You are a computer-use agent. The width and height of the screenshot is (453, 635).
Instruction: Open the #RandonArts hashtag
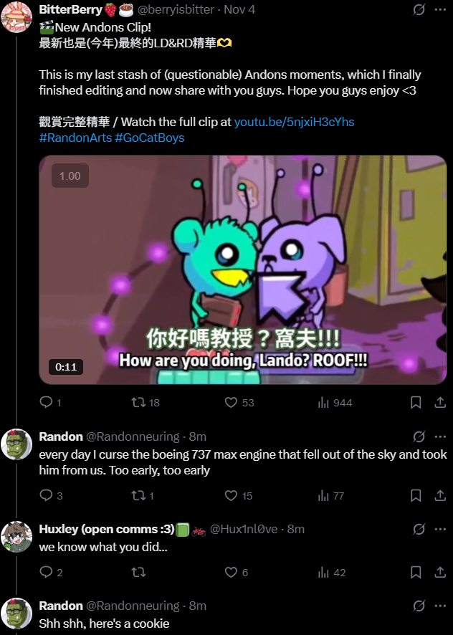point(75,138)
